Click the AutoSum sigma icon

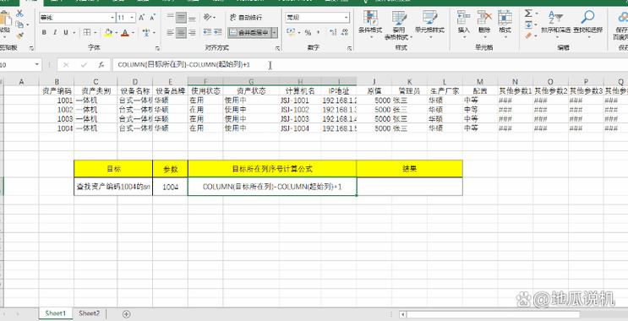[528, 14]
